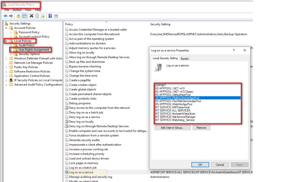Select Account Lockout Policy in the tree
This screenshot has height=182, width=300.
[34, 37]
